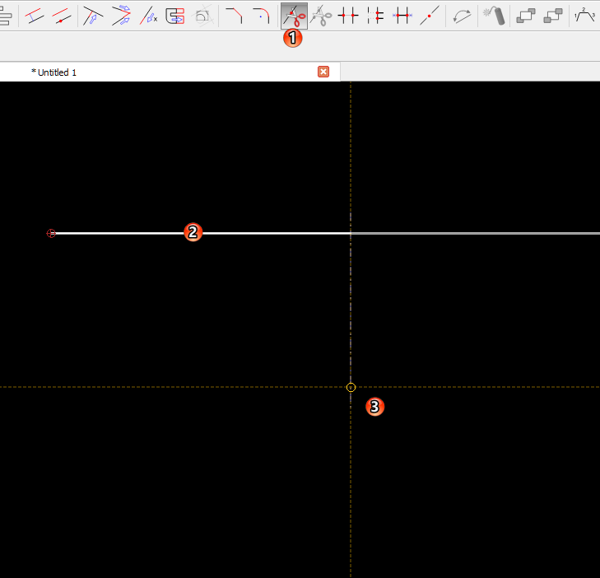The width and height of the screenshot is (600, 578).
Task: Activate the Trim Both tool
Action: pos(120,16)
